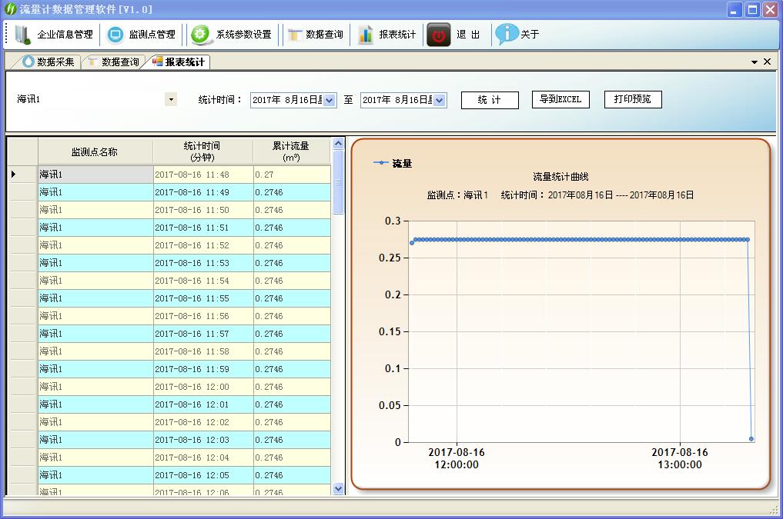783x519 pixels.
Task: Open the 关于 info icon
Action: (507, 35)
